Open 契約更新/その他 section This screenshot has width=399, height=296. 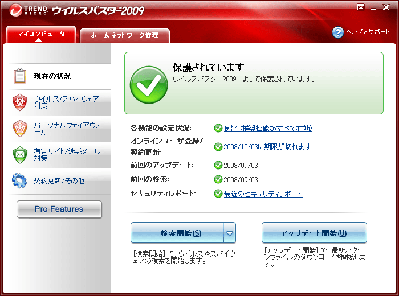60,181
